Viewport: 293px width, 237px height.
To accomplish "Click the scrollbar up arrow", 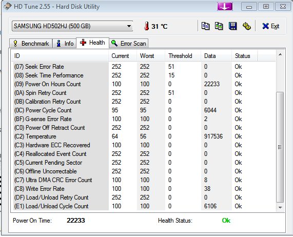I will pos(280,54).
